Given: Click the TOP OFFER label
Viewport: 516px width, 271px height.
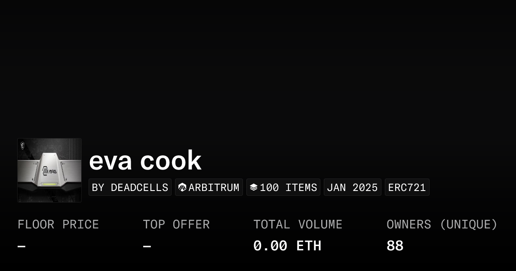Looking at the screenshot, I should click(176, 225).
